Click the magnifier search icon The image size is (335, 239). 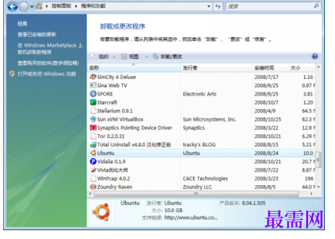tap(316, 6)
